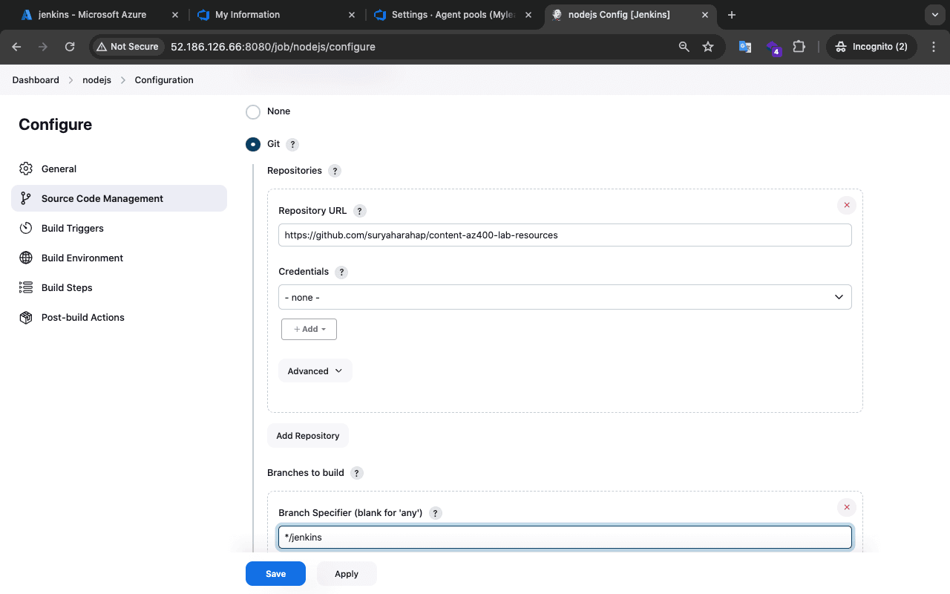Open a new browser tab
Viewport: 950px width, 594px height.
(x=732, y=15)
